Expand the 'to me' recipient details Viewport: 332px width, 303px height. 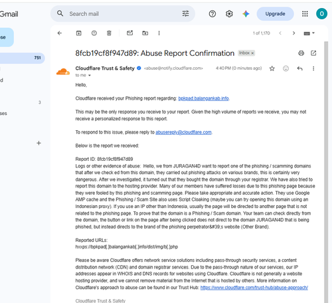(x=90, y=75)
